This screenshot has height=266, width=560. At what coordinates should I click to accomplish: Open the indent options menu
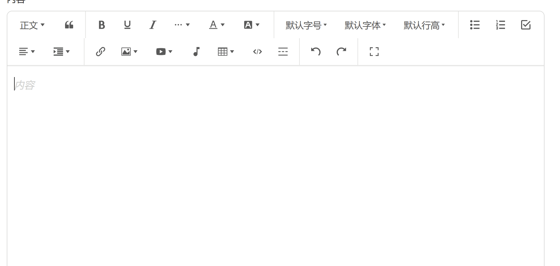[62, 52]
